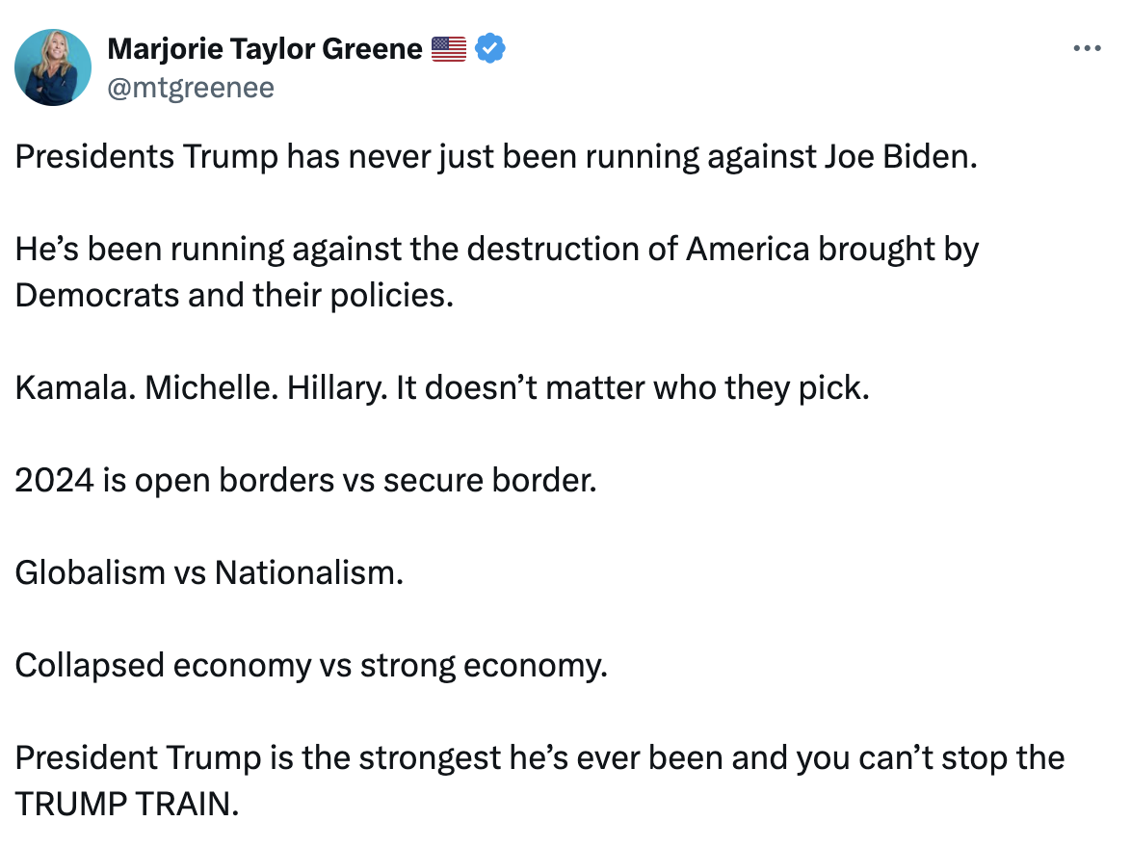The height and width of the screenshot is (848, 1131).
Task: Select the line '2024 is open borders vs secure border.'
Action: click(305, 480)
